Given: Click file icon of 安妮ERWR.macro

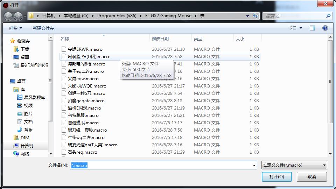Looking at the screenshot, I should click(x=64, y=49).
